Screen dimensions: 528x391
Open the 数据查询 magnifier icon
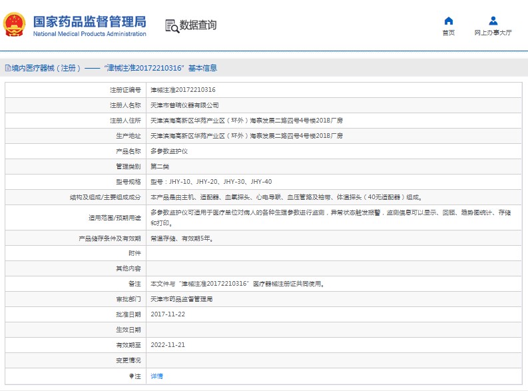(172, 26)
